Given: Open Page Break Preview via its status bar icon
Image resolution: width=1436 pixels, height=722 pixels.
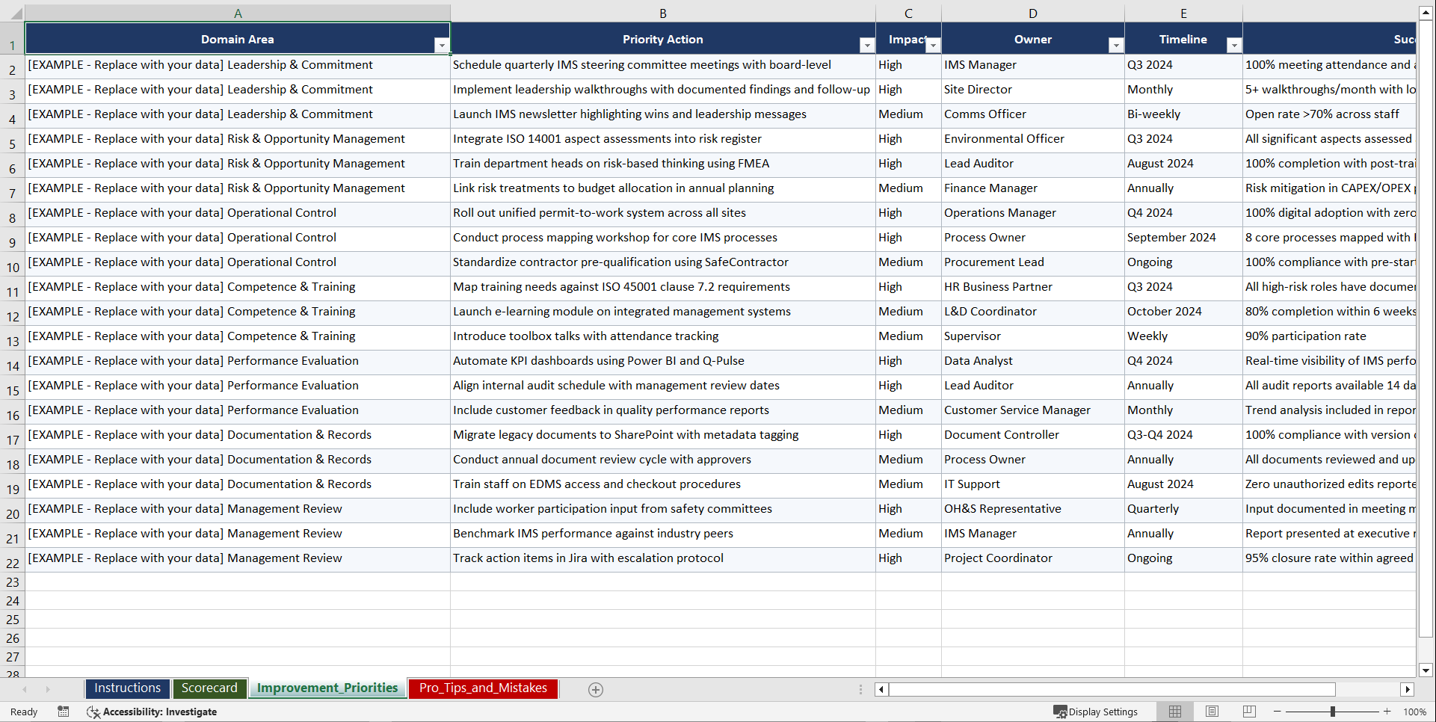Looking at the screenshot, I should (x=1249, y=712).
